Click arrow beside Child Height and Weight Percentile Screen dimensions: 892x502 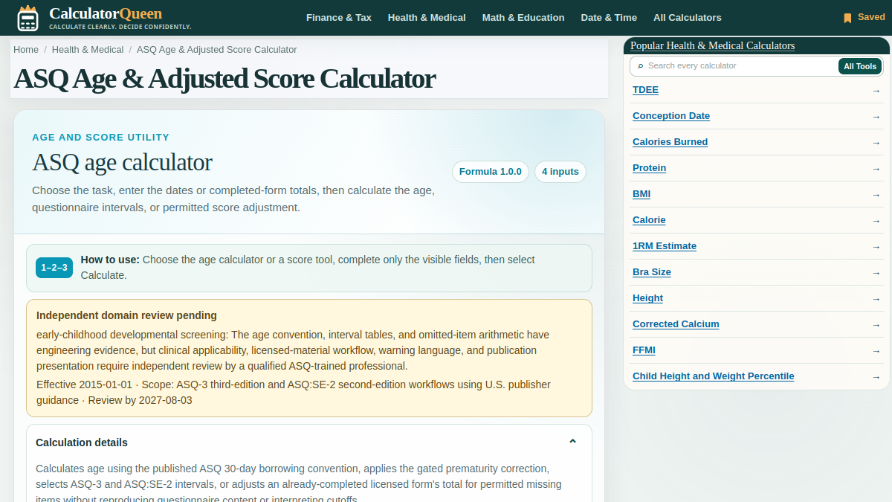click(876, 377)
